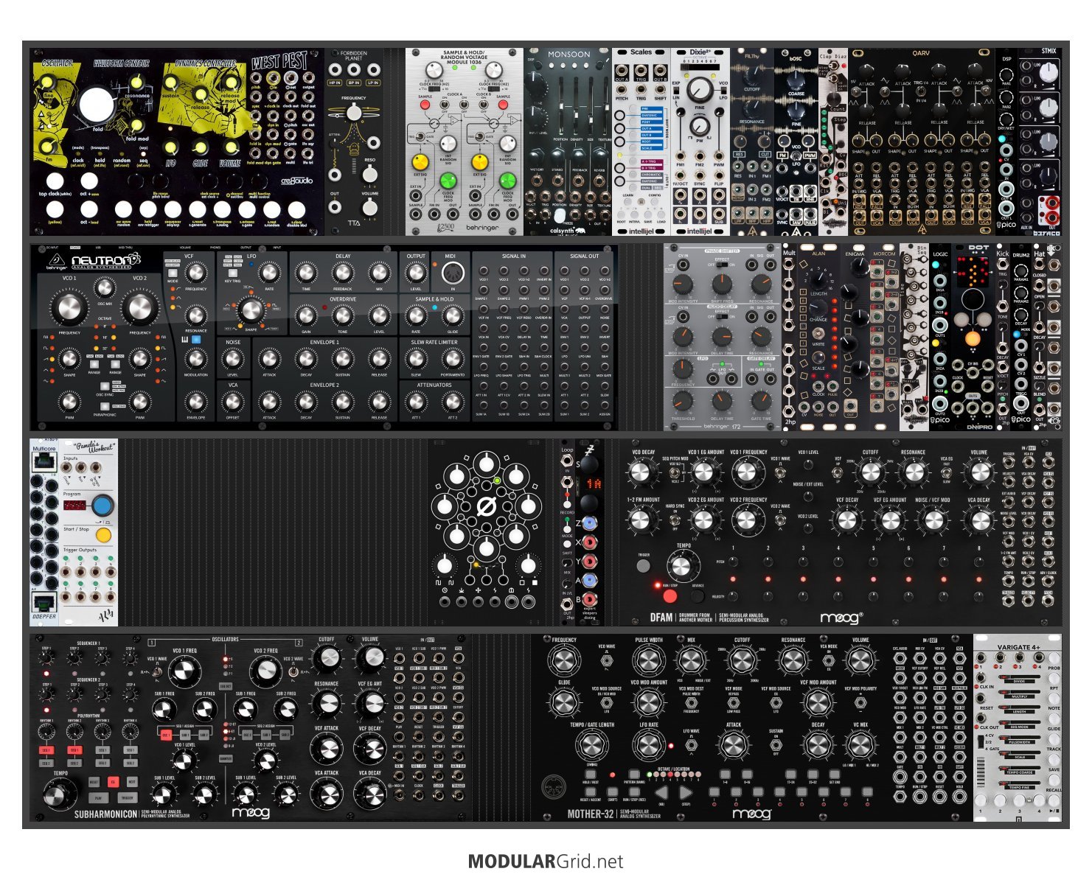The image size is (1092, 877).
Task: Click the Subharmonicon VCO 1 FREQ knob
Action: (x=184, y=672)
